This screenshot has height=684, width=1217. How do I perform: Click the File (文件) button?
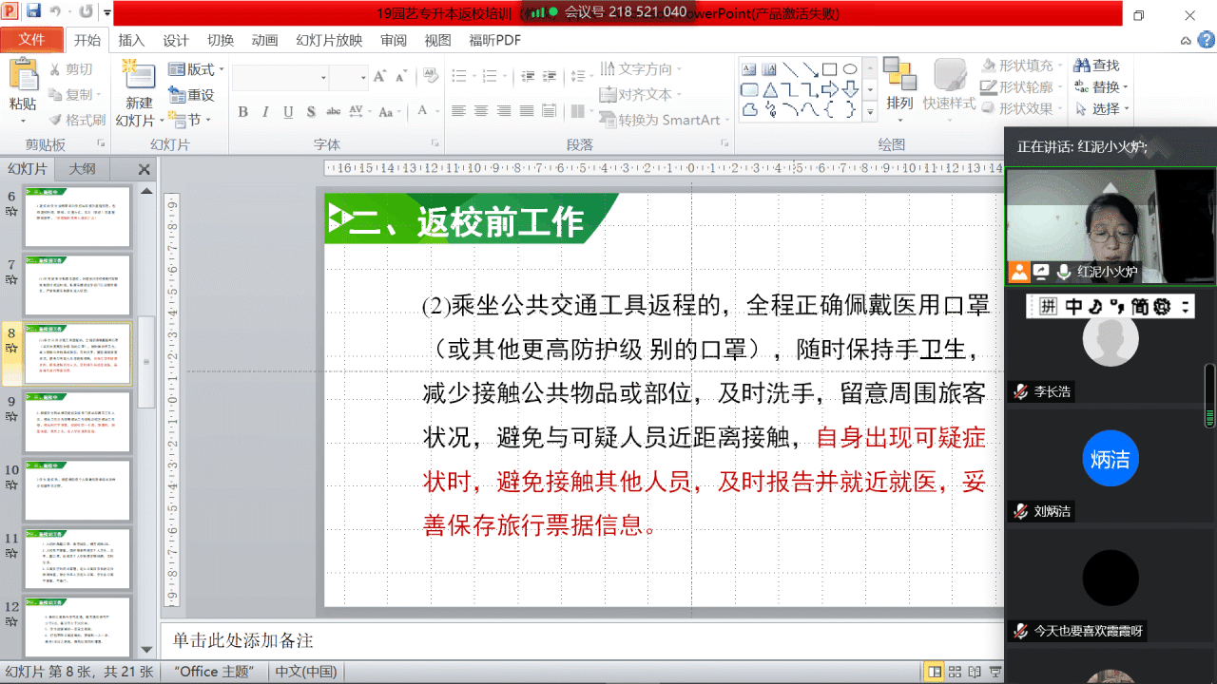click(31, 40)
